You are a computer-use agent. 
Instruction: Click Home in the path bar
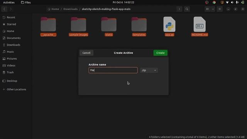(x=53, y=9)
